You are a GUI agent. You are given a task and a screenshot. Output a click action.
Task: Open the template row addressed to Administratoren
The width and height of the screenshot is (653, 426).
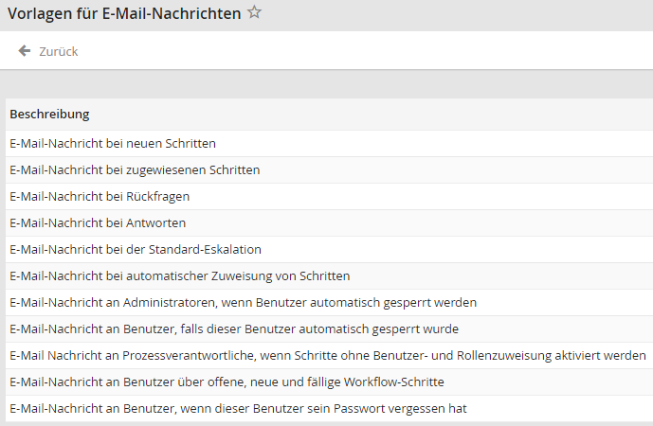tap(243, 303)
